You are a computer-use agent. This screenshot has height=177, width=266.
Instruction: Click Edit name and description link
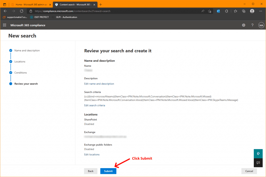coord(99,84)
